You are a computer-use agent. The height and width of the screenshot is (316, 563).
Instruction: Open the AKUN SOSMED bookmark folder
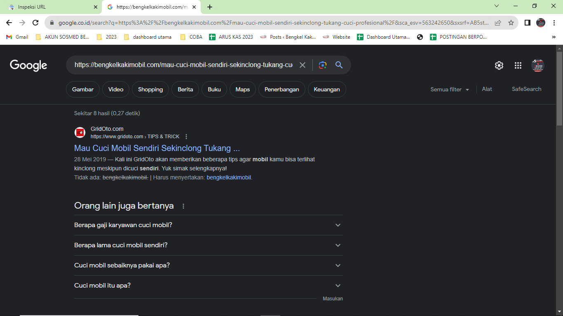tap(62, 37)
